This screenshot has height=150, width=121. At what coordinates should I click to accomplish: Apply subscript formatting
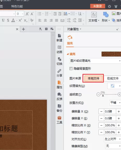(26, 20)
